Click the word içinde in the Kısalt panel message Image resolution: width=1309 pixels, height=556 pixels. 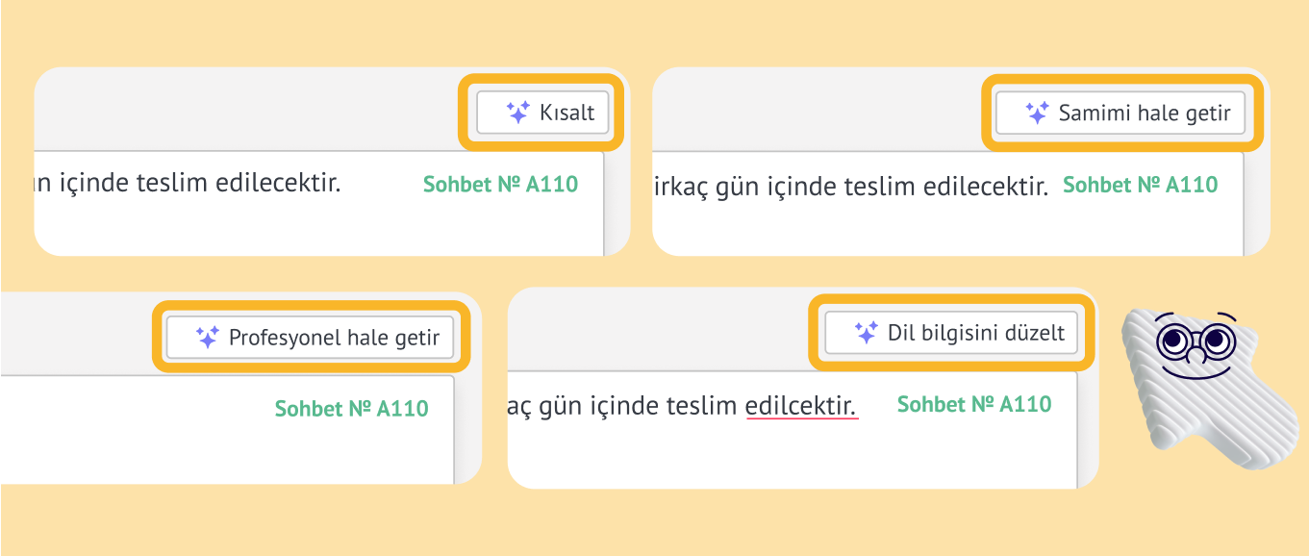pos(95,184)
